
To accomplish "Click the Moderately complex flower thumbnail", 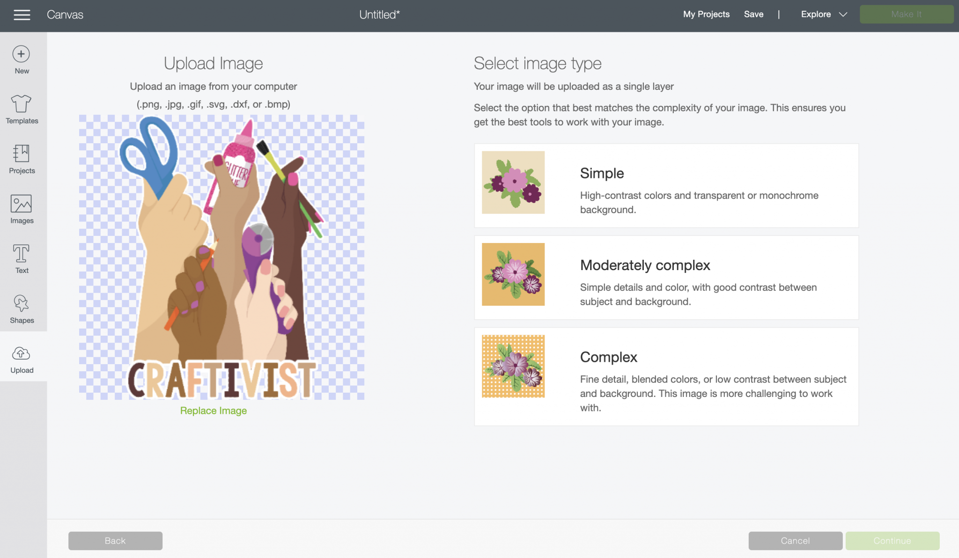I will [513, 274].
